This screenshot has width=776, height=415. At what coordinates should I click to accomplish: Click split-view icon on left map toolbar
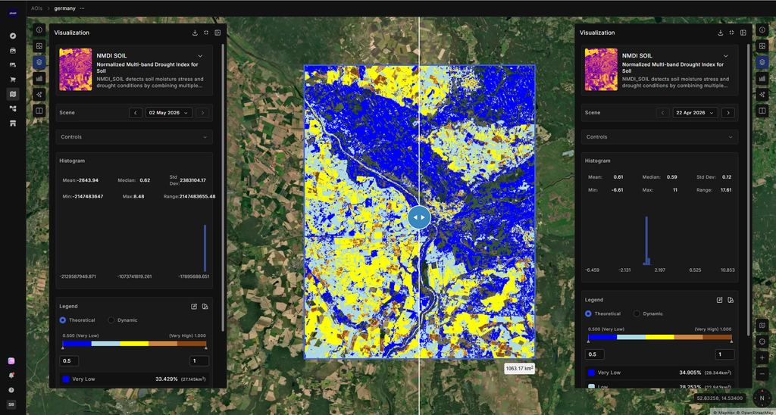point(39,111)
